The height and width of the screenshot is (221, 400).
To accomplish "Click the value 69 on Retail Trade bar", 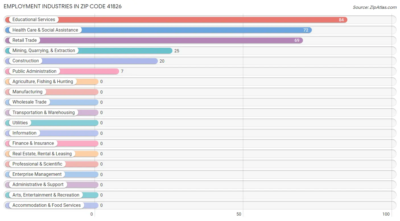I will tap(297, 40).
